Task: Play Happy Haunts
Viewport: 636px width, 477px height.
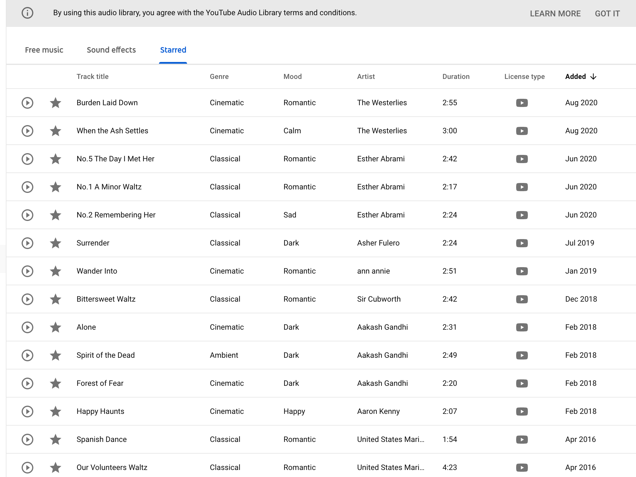Action: pyautogui.click(x=27, y=412)
